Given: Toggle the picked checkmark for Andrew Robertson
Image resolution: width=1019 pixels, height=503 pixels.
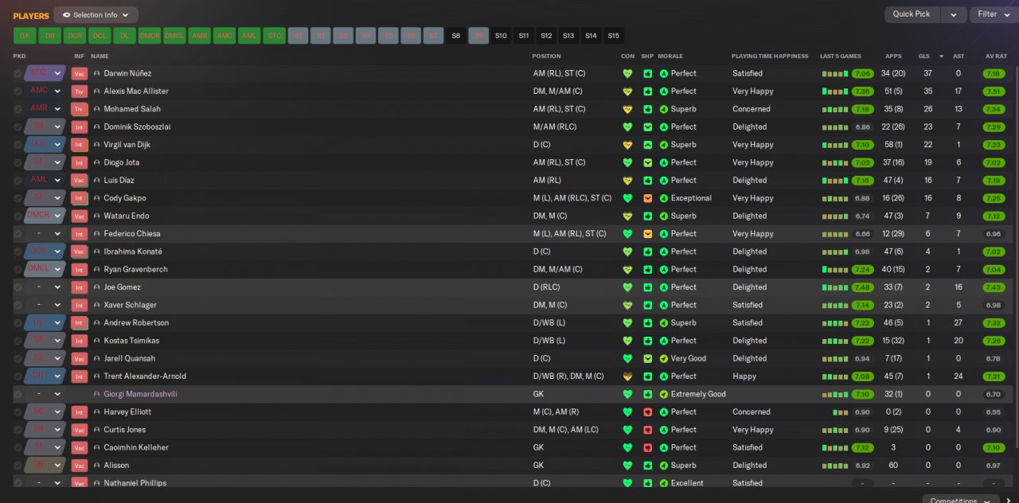Looking at the screenshot, I should (18, 323).
